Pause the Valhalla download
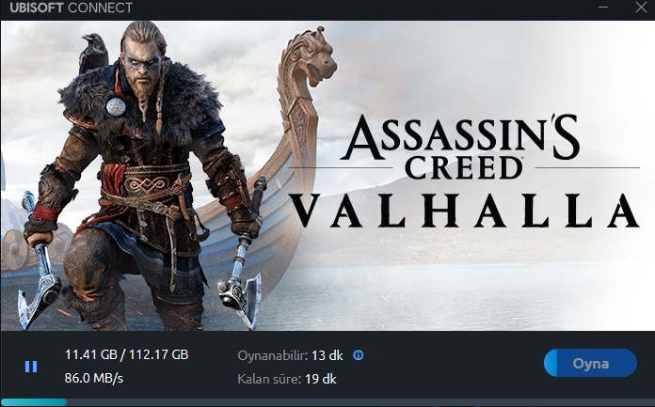The image size is (655, 407). click(x=31, y=367)
